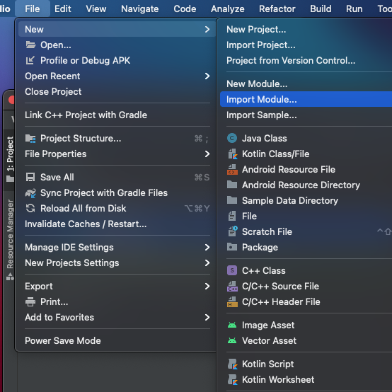This screenshot has height=392, width=392.
Task: Click the Print... label
Action: pos(54,301)
